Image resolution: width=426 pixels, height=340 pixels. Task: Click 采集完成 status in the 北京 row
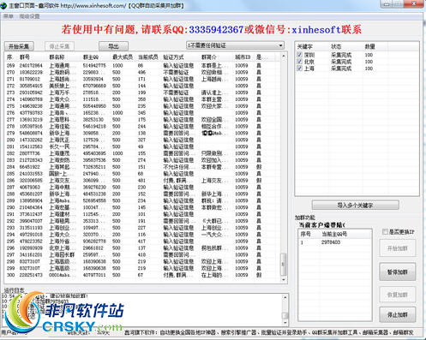(341, 62)
